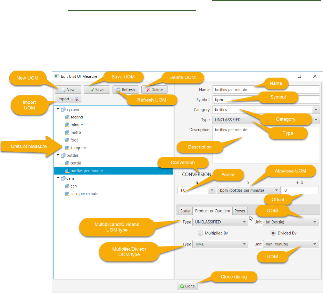Select 'cans per minute' in the tree
This screenshot has width=323, height=293.
coord(84,194)
